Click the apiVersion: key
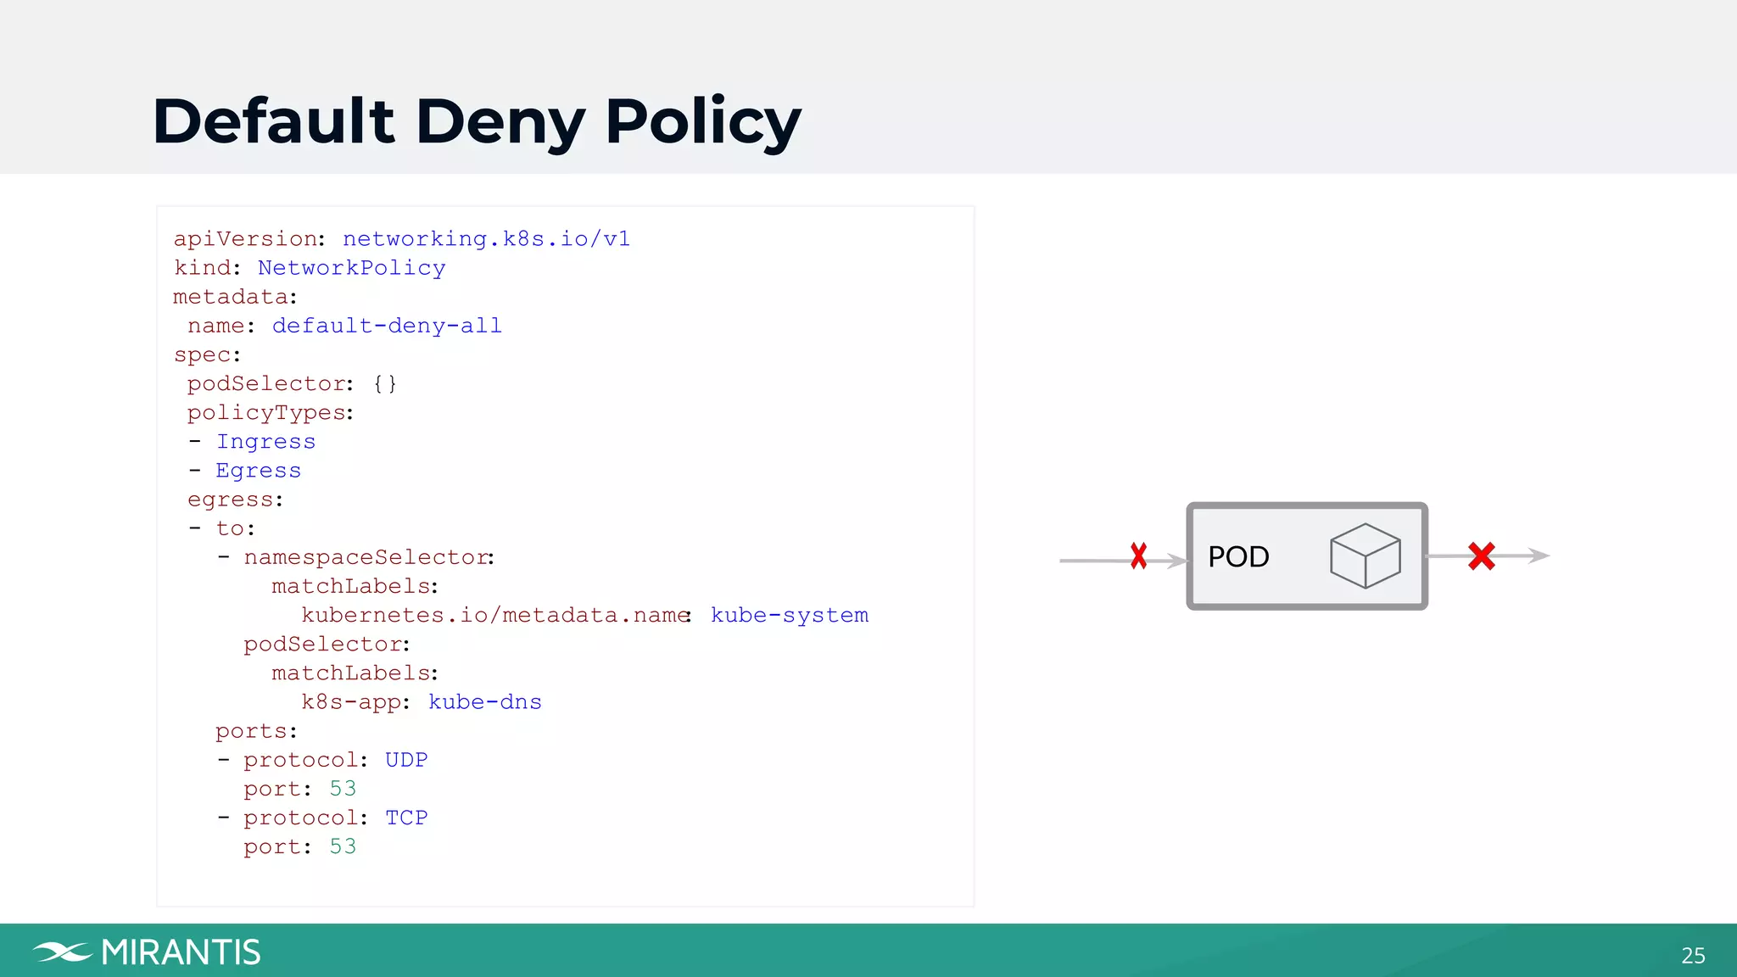 (250, 239)
